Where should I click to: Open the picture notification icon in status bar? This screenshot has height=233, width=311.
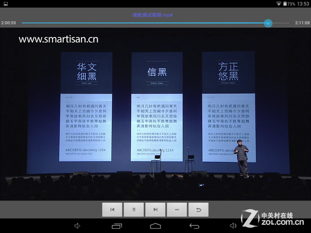point(6,4)
